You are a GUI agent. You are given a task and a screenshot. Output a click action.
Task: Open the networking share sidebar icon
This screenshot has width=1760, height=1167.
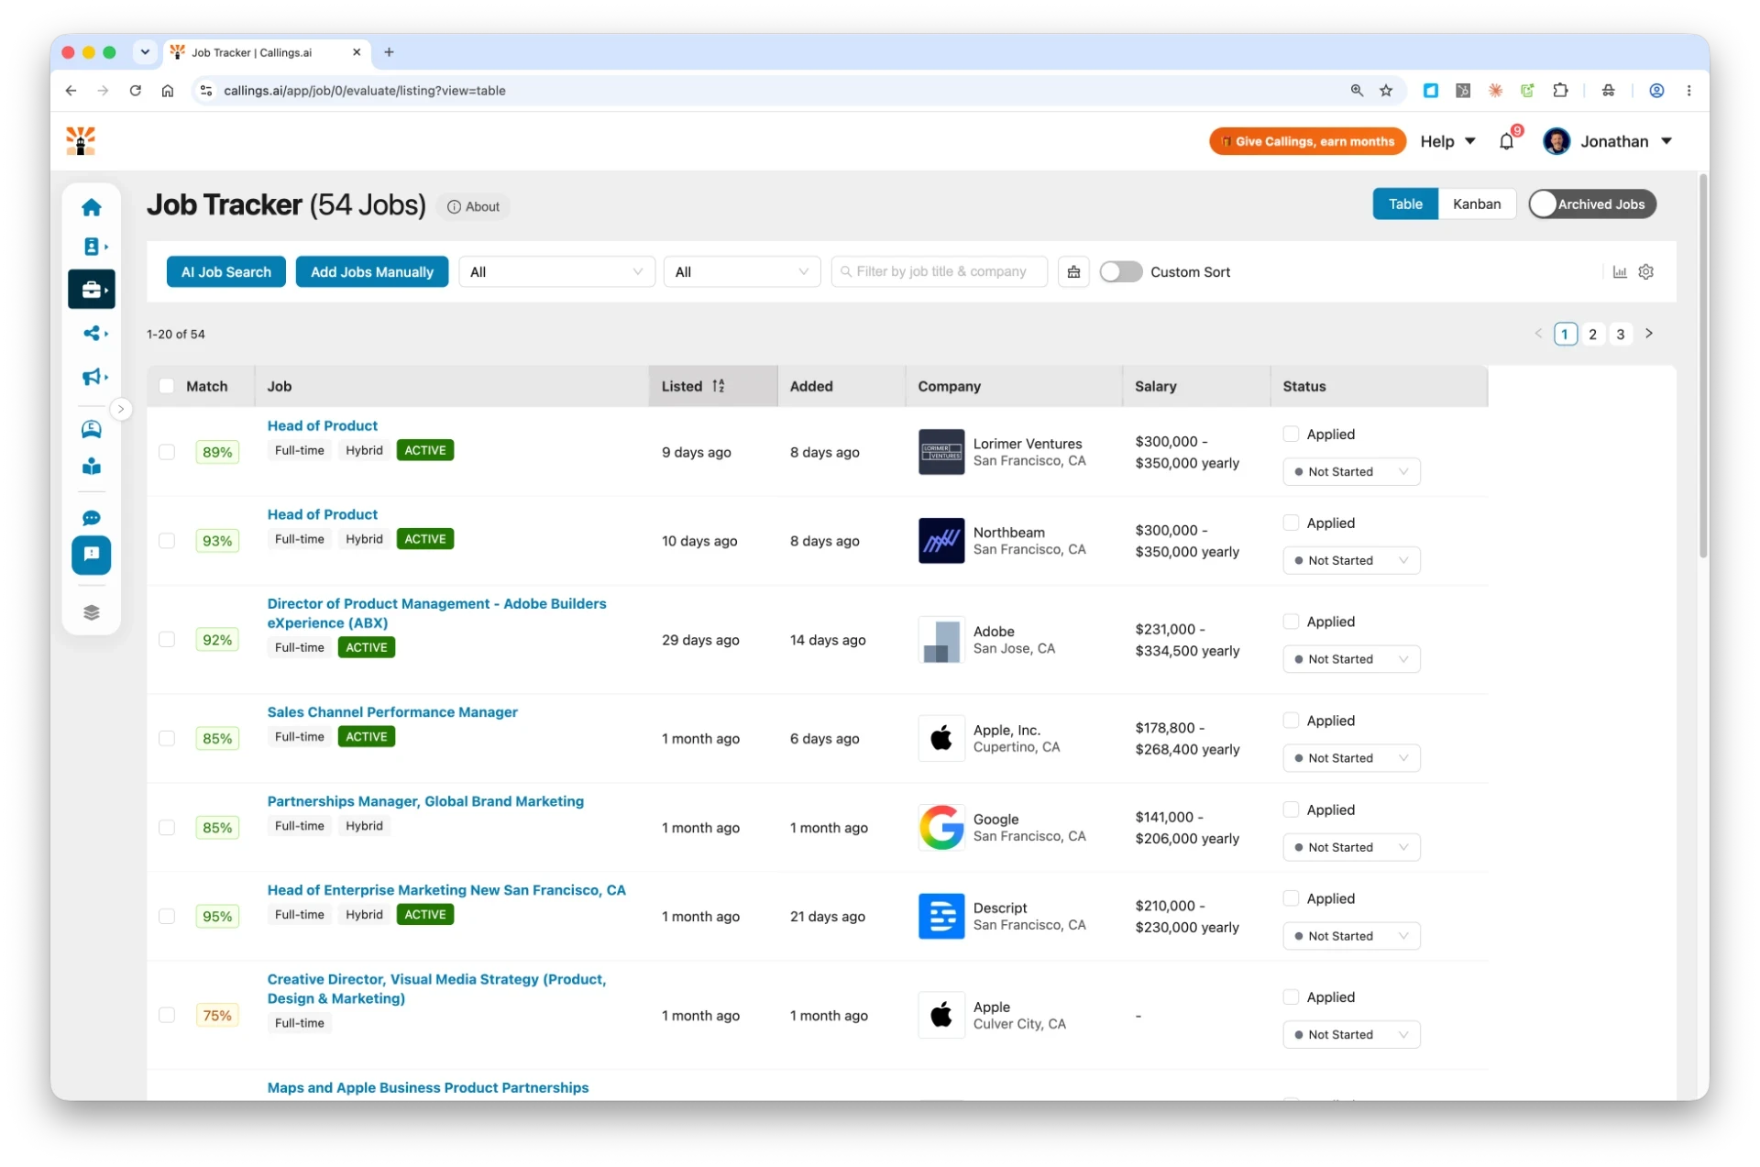click(93, 334)
